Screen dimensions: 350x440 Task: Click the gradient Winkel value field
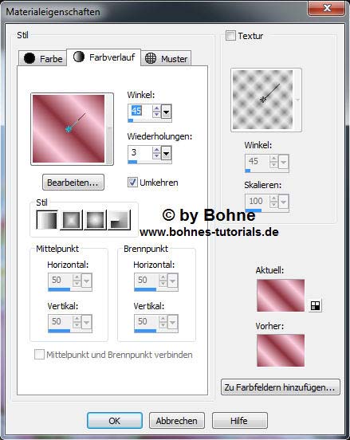140,112
